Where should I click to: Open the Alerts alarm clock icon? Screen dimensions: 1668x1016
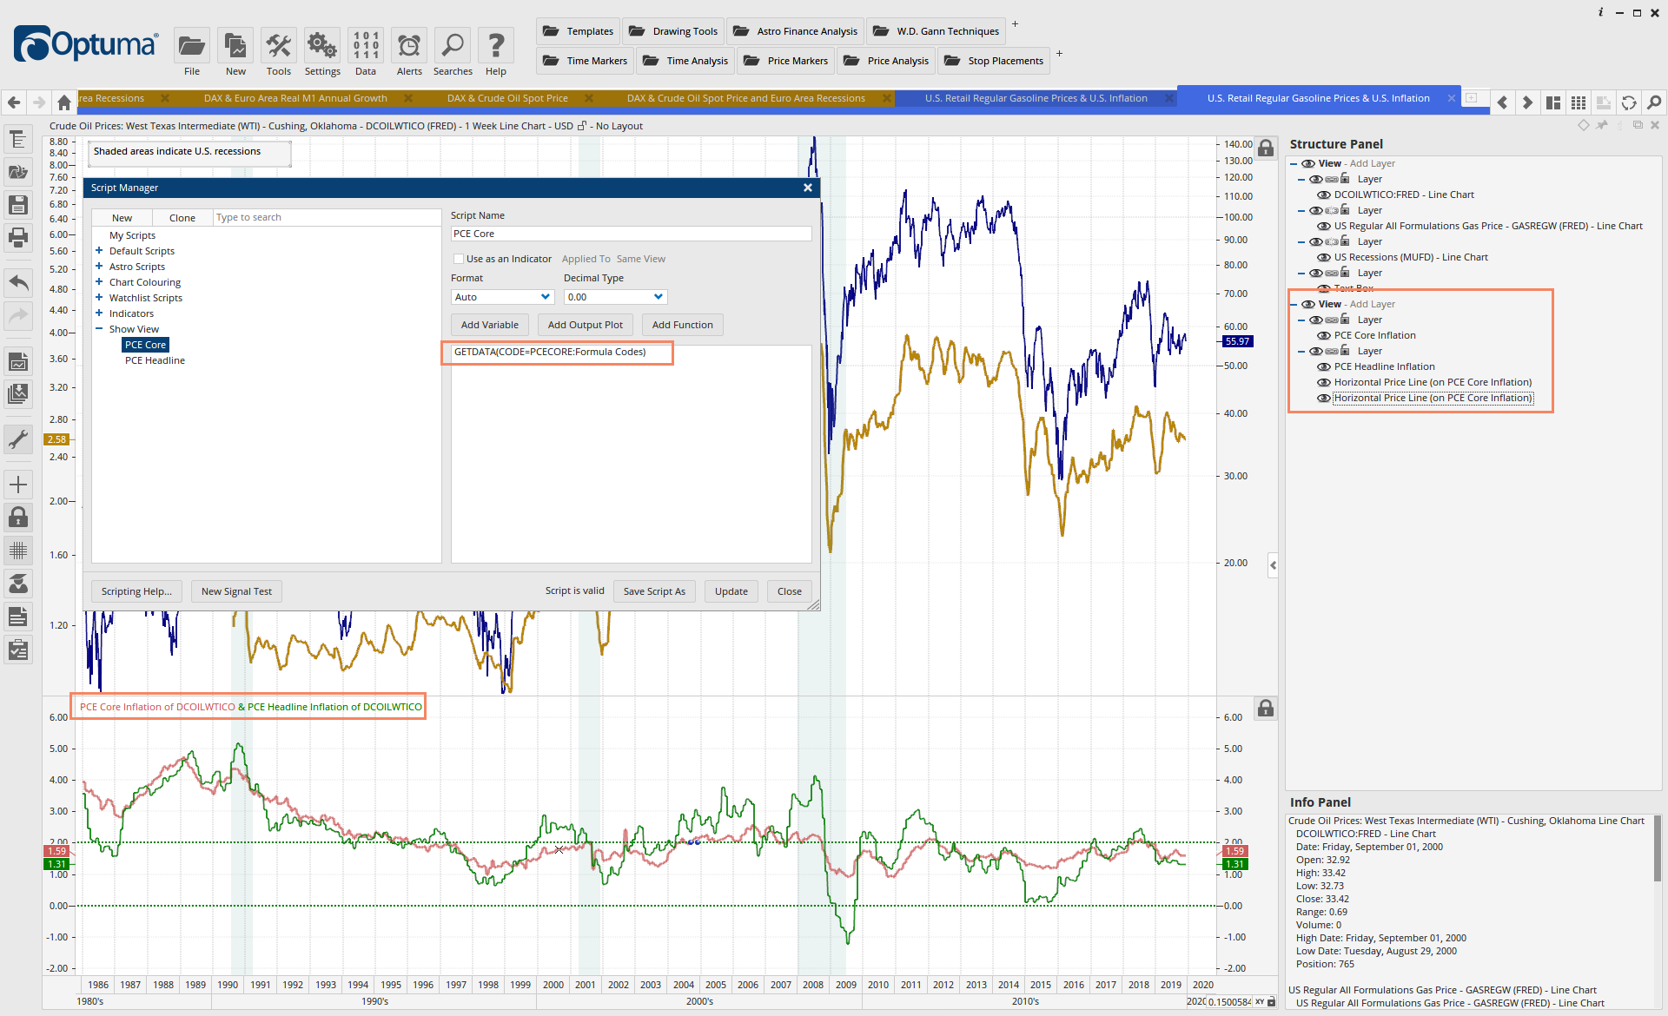click(x=409, y=46)
